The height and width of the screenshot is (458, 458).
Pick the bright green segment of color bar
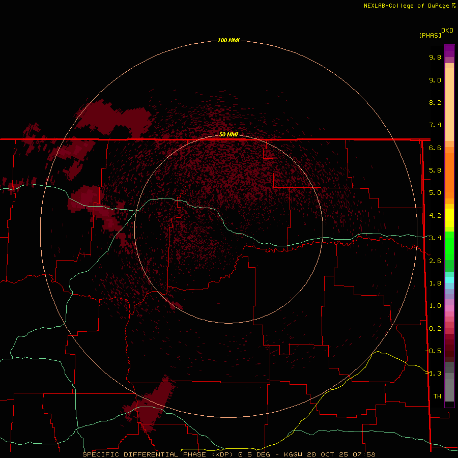point(449,246)
